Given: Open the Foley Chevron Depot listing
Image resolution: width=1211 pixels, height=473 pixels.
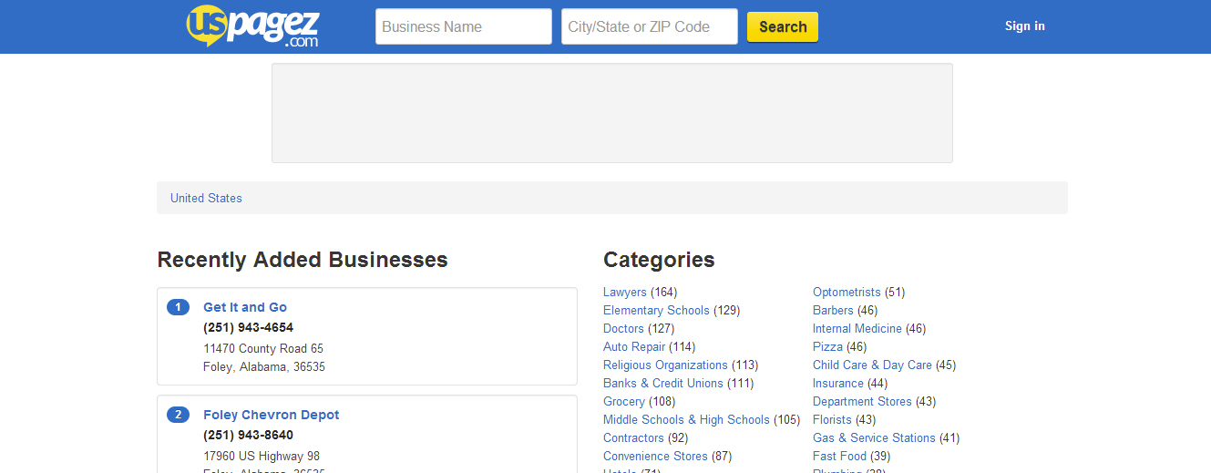Looking at the screenshot, I should coord(271,415).
